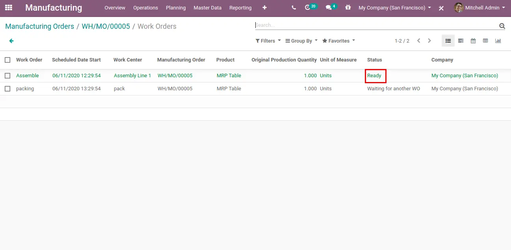This screenshot has width=511, height=250.
Task: Switch to graph view
Action: pyautogui.click(x=498, y=41)
